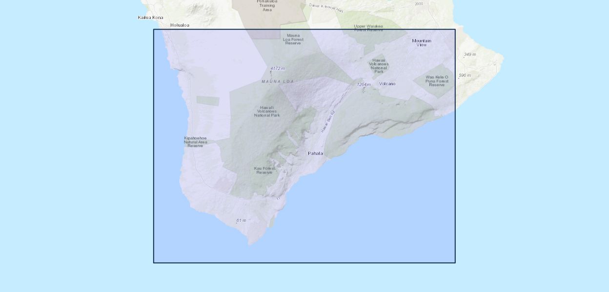Image resolution: width=609 pixels, height=292 pixels.
Task: Click the 4172 m summit elevation marker
Action: click(277, 69)
